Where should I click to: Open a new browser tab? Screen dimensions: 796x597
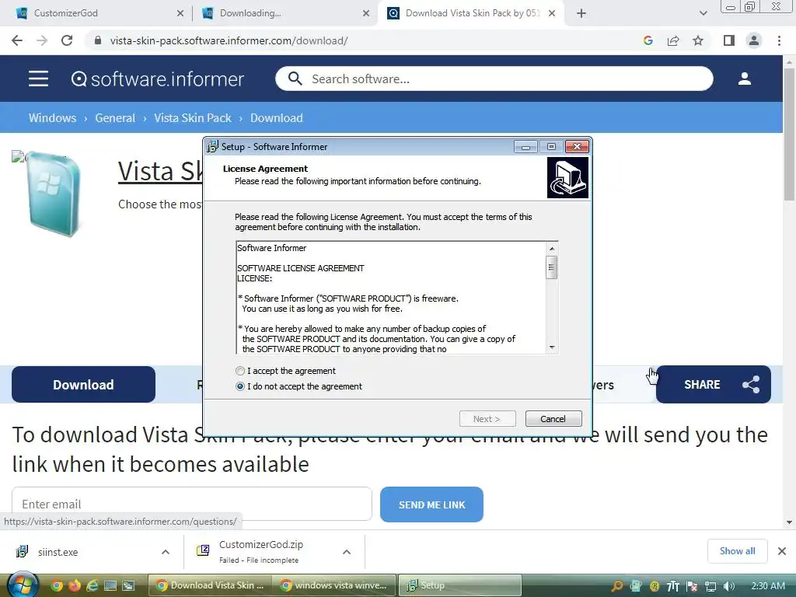tap(581, 13)
